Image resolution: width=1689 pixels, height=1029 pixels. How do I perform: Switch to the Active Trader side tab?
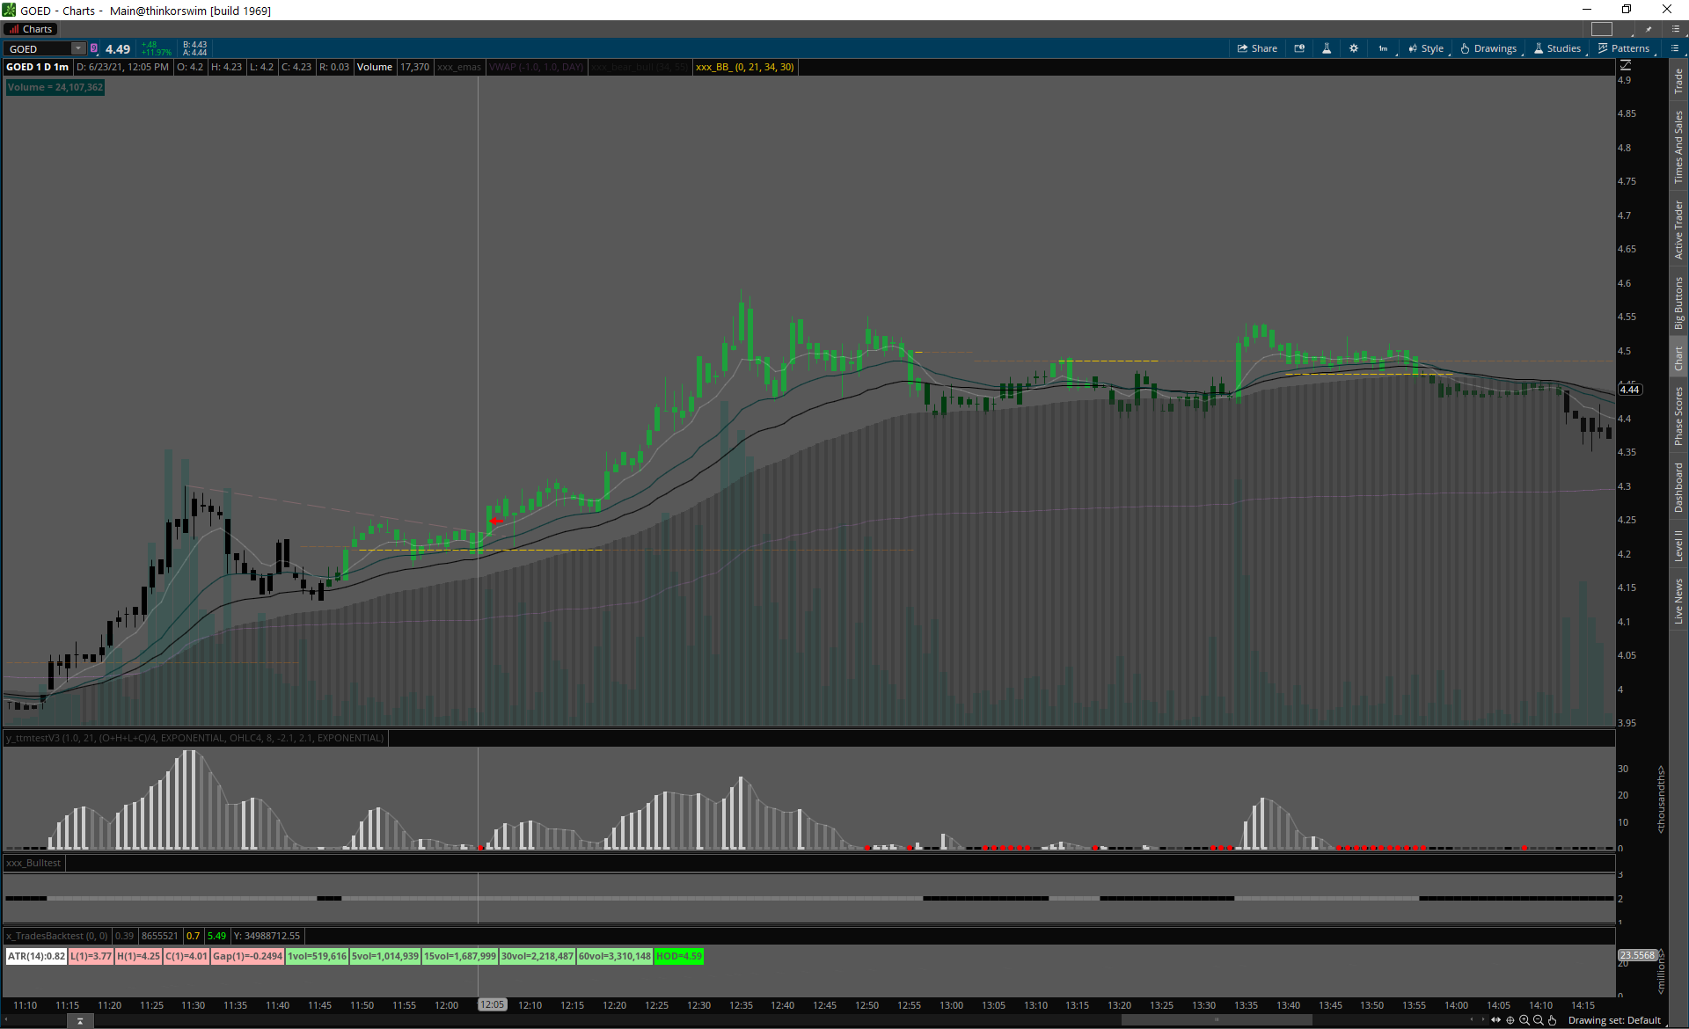point(1678,230)
